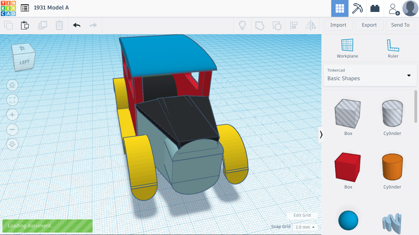The width and height of the screenshot is (419, 235).
Task: Click the Delete trash icon
Action: tap(59, 25)
